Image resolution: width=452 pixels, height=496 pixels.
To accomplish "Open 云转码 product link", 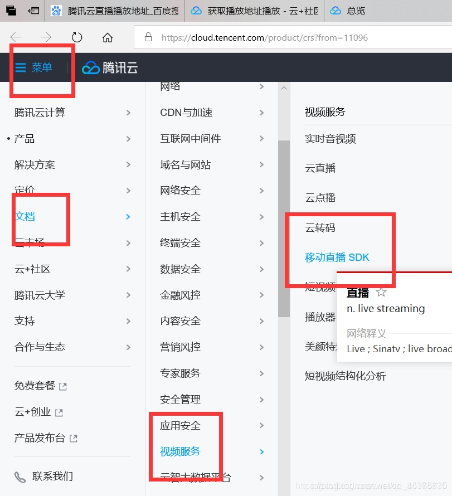I will [x=320, y=228].
